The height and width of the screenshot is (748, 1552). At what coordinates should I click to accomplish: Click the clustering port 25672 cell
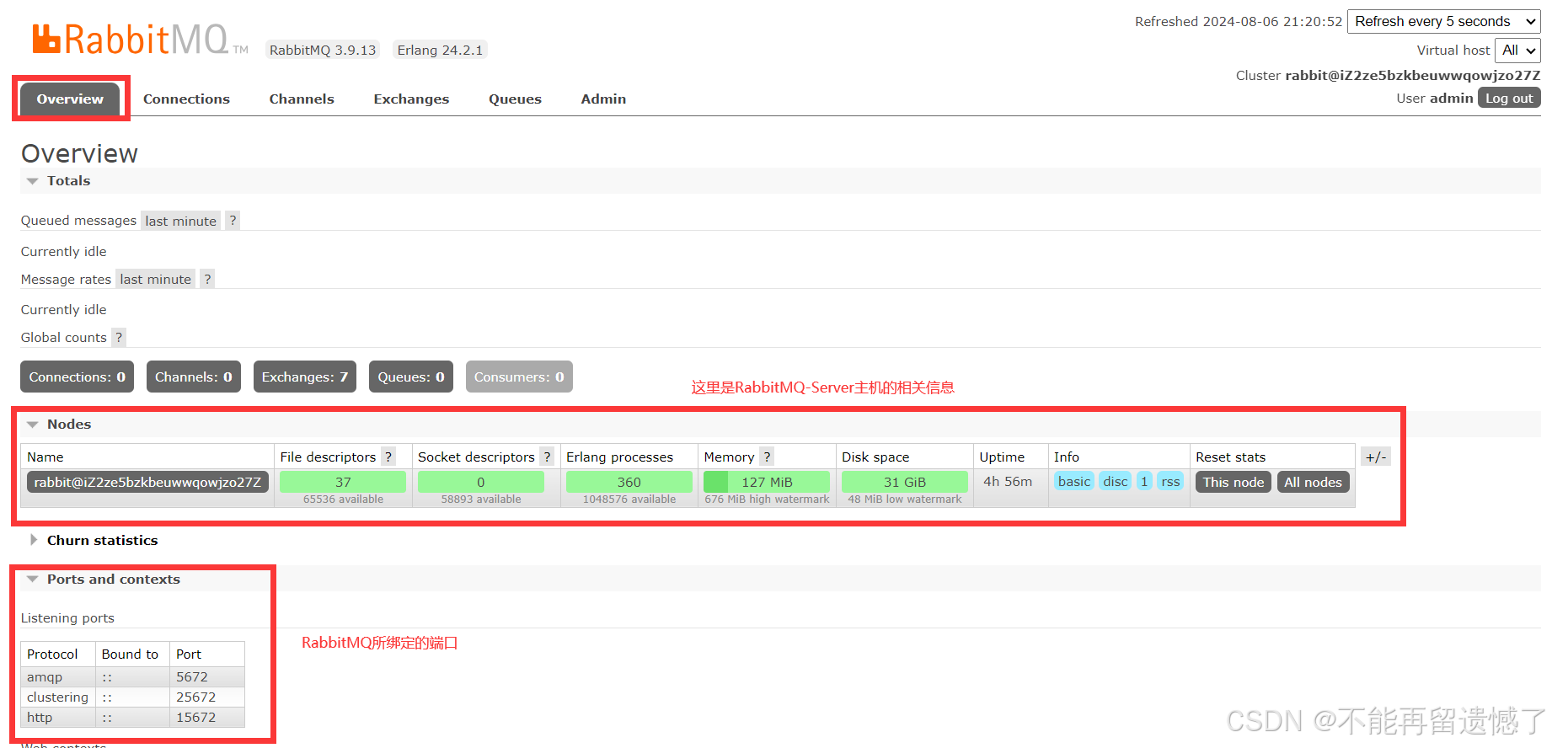point(207,697)
